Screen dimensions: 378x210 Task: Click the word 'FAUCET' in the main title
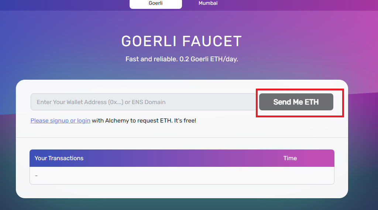pyautogui.click(x=212, y=41)
